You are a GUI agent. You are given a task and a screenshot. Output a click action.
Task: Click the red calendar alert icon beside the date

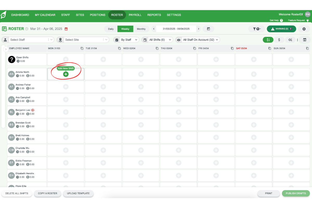pos(66,29)
